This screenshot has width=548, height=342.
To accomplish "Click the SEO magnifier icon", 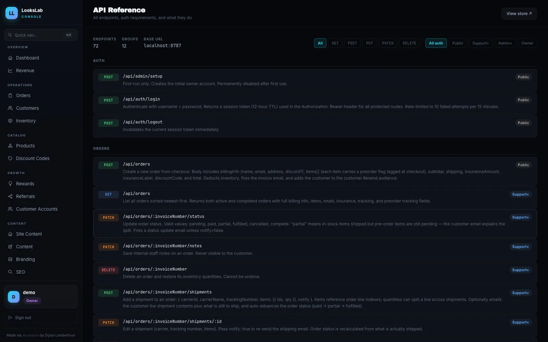I will 10,272.
